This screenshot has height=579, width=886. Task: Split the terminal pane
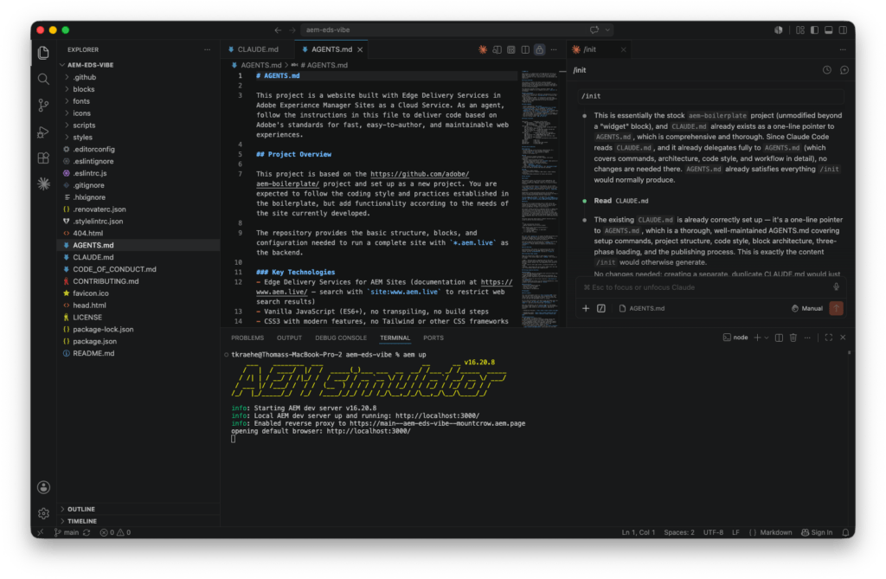(x=779, y=338)
